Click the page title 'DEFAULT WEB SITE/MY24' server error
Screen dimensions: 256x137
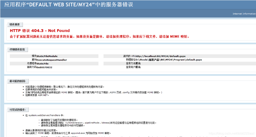69,5
